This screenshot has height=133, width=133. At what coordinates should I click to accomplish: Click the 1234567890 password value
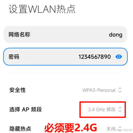[x=95, y=57]
